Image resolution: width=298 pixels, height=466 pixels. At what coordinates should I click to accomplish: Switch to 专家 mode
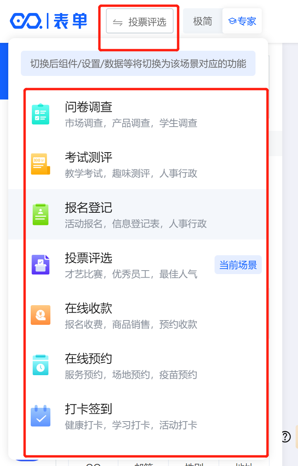click(x=242, y=21)
